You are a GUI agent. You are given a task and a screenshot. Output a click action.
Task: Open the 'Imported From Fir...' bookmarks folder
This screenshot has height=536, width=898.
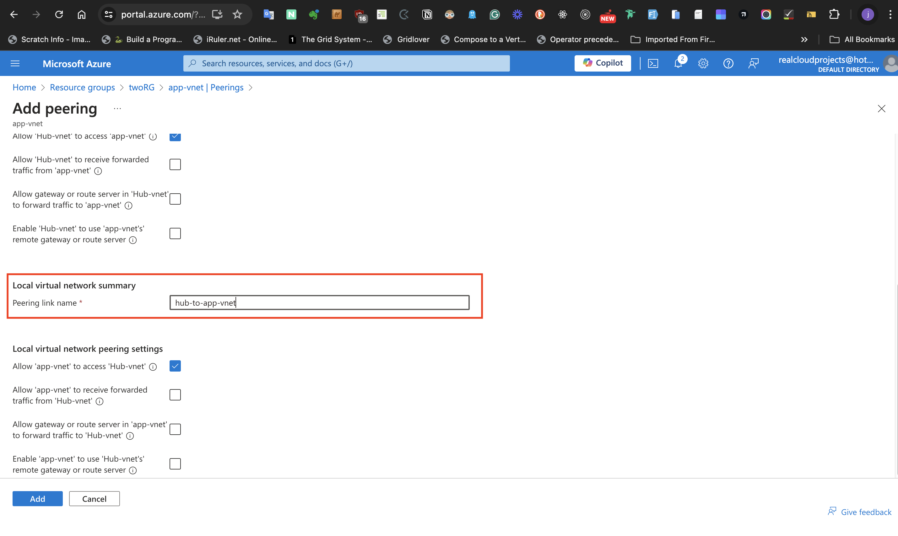673,39
